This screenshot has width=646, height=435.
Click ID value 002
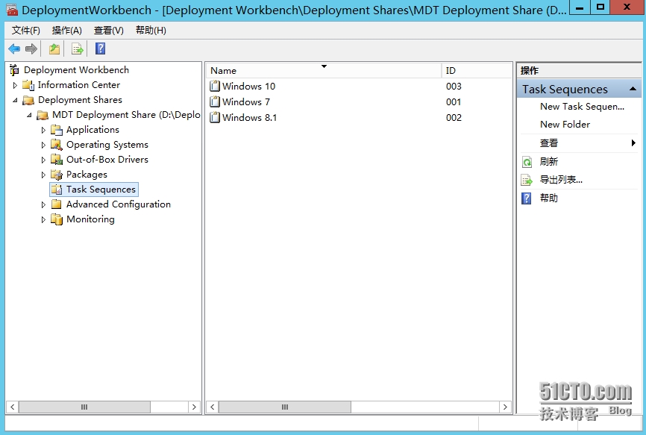coord(454,117)
